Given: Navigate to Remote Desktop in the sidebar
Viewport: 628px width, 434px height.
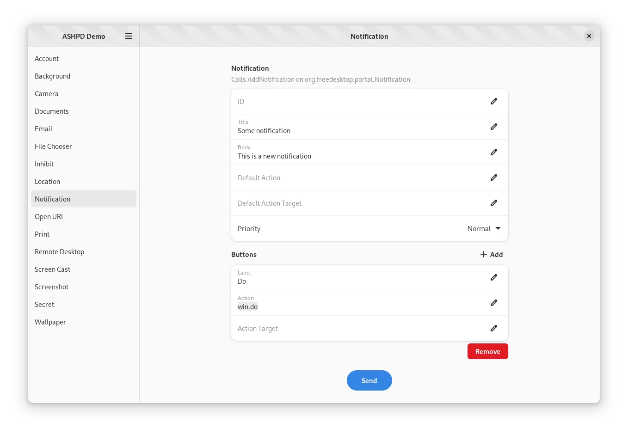Looking at the screenshot, I should coord(59,252).
